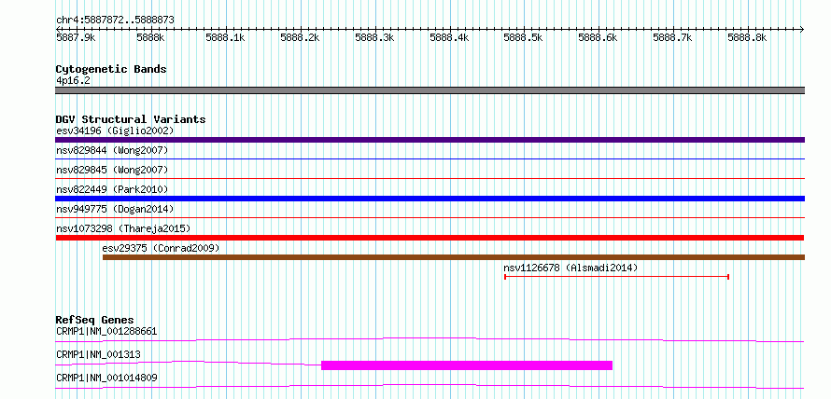Click the nsv829844 (Wong2007) variant label
The width and height of the screenshot is (831, 399).
click(112, 150)
